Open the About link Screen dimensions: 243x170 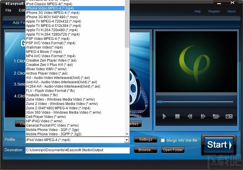click(x=231, y=11)
